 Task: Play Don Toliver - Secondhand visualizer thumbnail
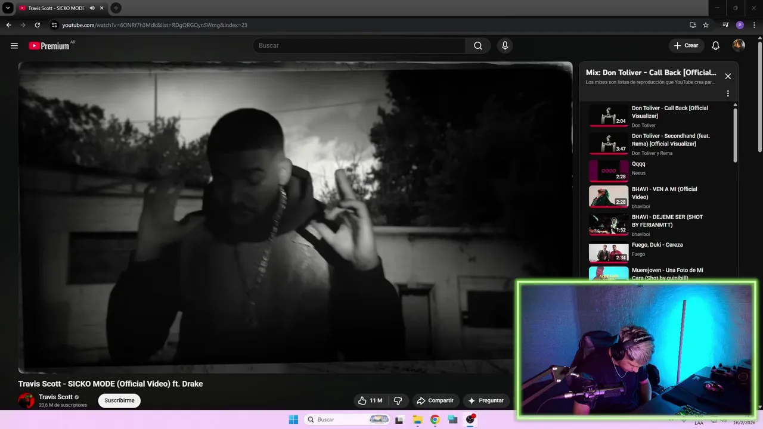click(609, 143)
